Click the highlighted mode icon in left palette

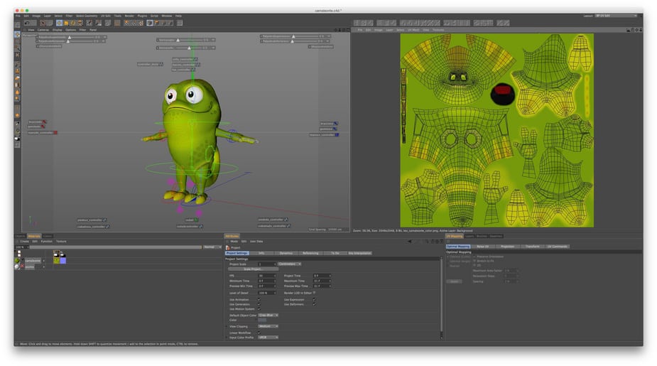(17, 35)
